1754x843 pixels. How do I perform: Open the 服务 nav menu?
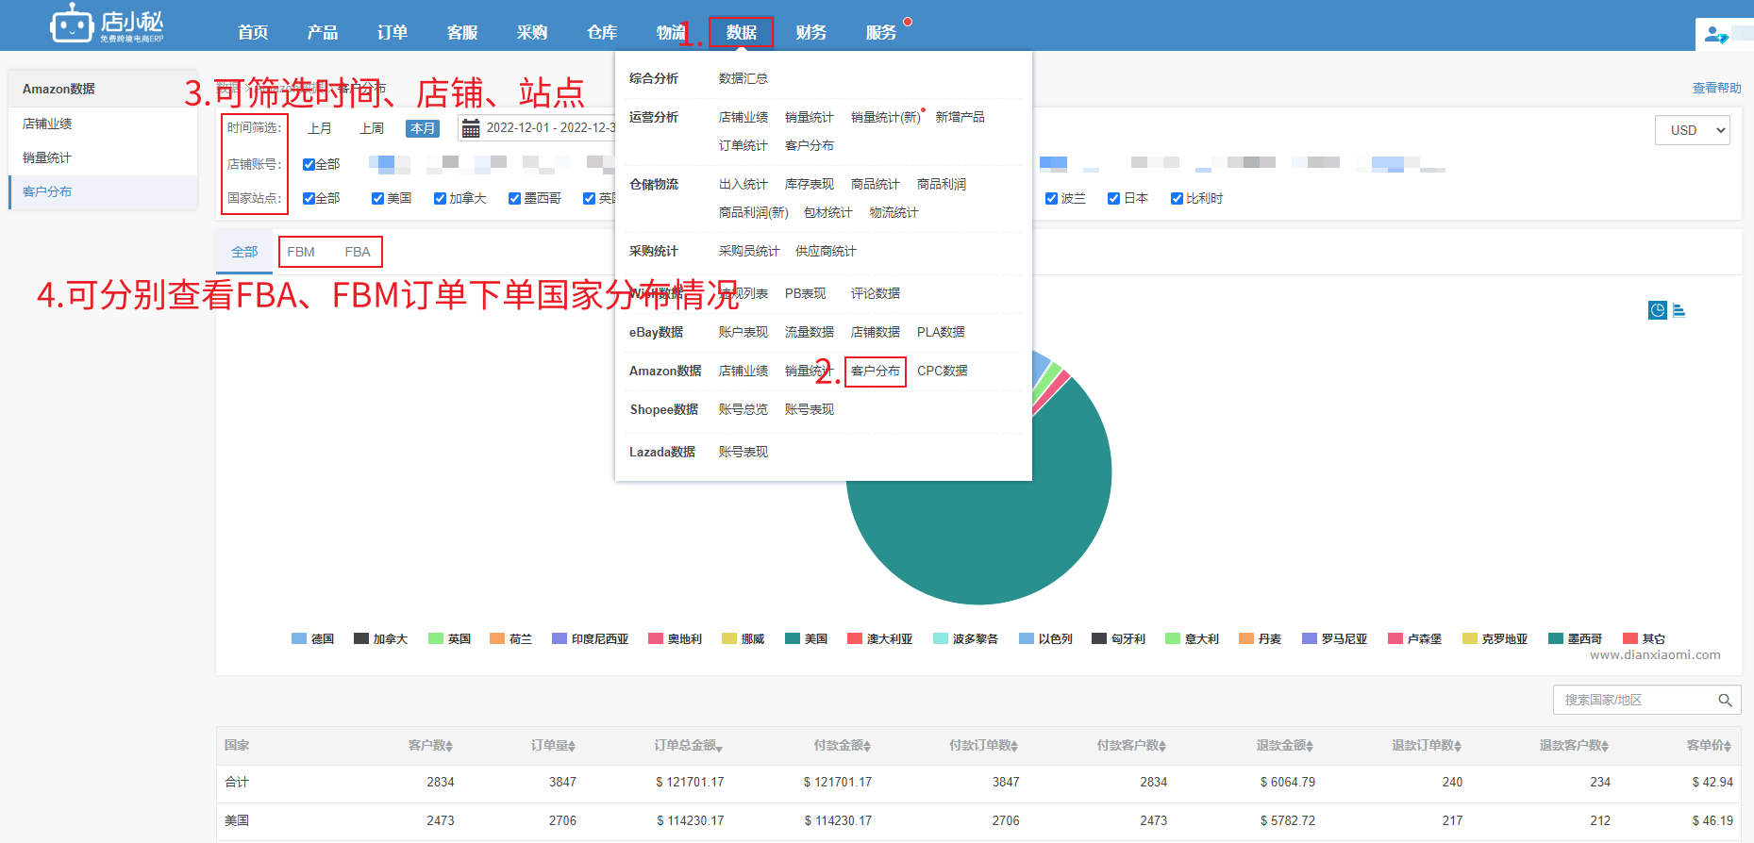click(x=881, y=32)
